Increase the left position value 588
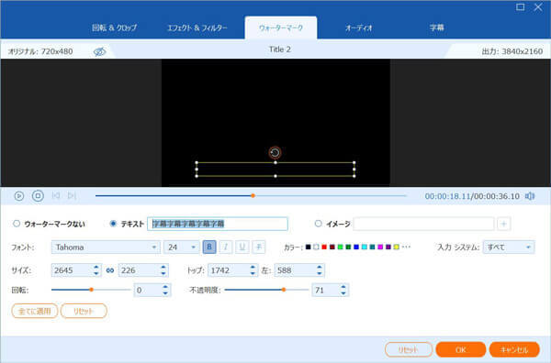 tap(319, 268)
